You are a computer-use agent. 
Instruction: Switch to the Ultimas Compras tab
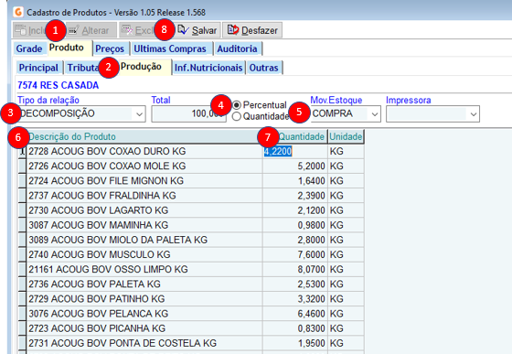coord(170,48)
